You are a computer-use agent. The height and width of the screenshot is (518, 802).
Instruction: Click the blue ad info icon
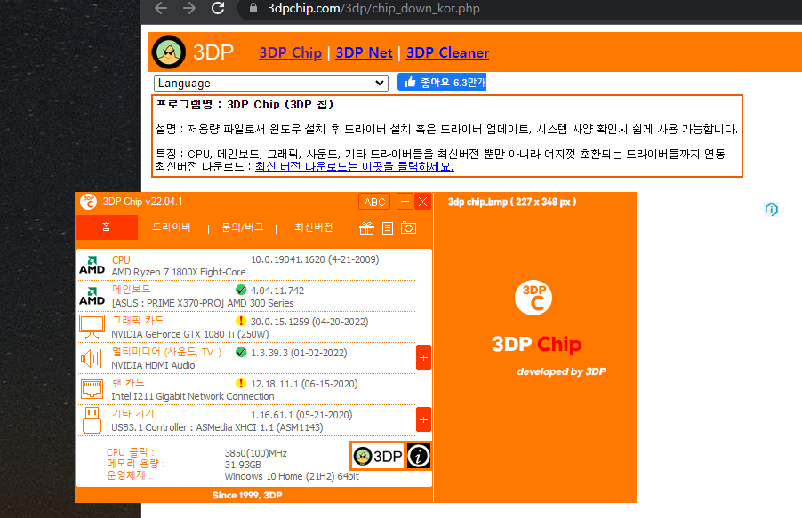771,209
